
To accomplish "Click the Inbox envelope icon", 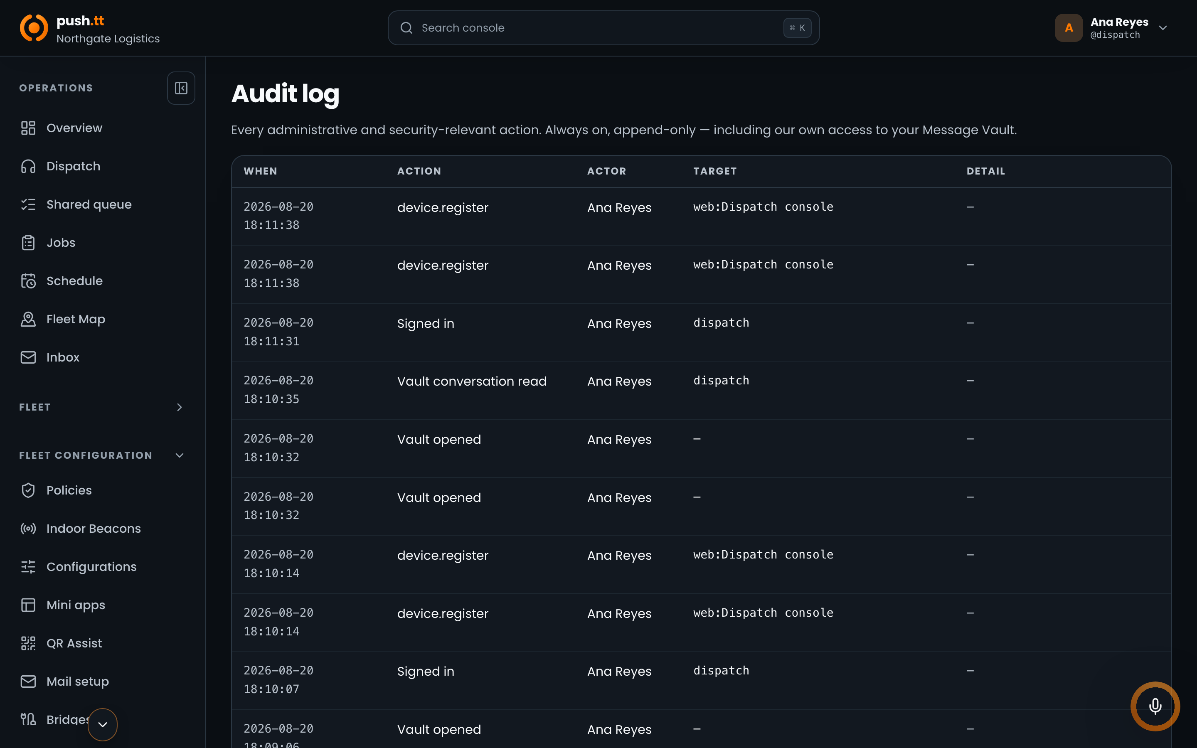I will click(x=28, y=357).
